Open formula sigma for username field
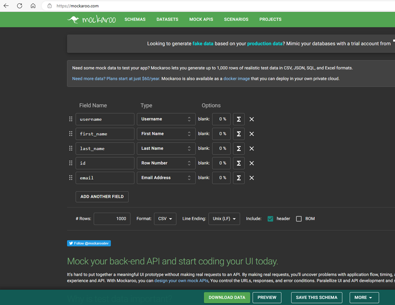Image resolution: width=395 pixels, height=305 pixels. 239,119
